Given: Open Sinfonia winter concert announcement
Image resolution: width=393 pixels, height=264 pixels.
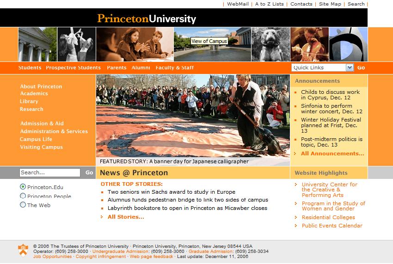Looking at the screenshot, I should 332,109.
